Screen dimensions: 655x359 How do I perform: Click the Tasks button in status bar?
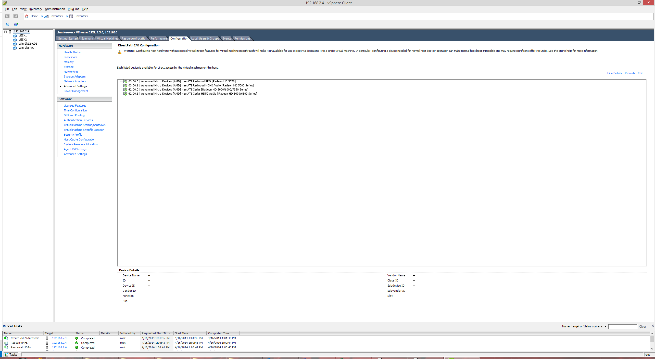click(x=11, y=355)
